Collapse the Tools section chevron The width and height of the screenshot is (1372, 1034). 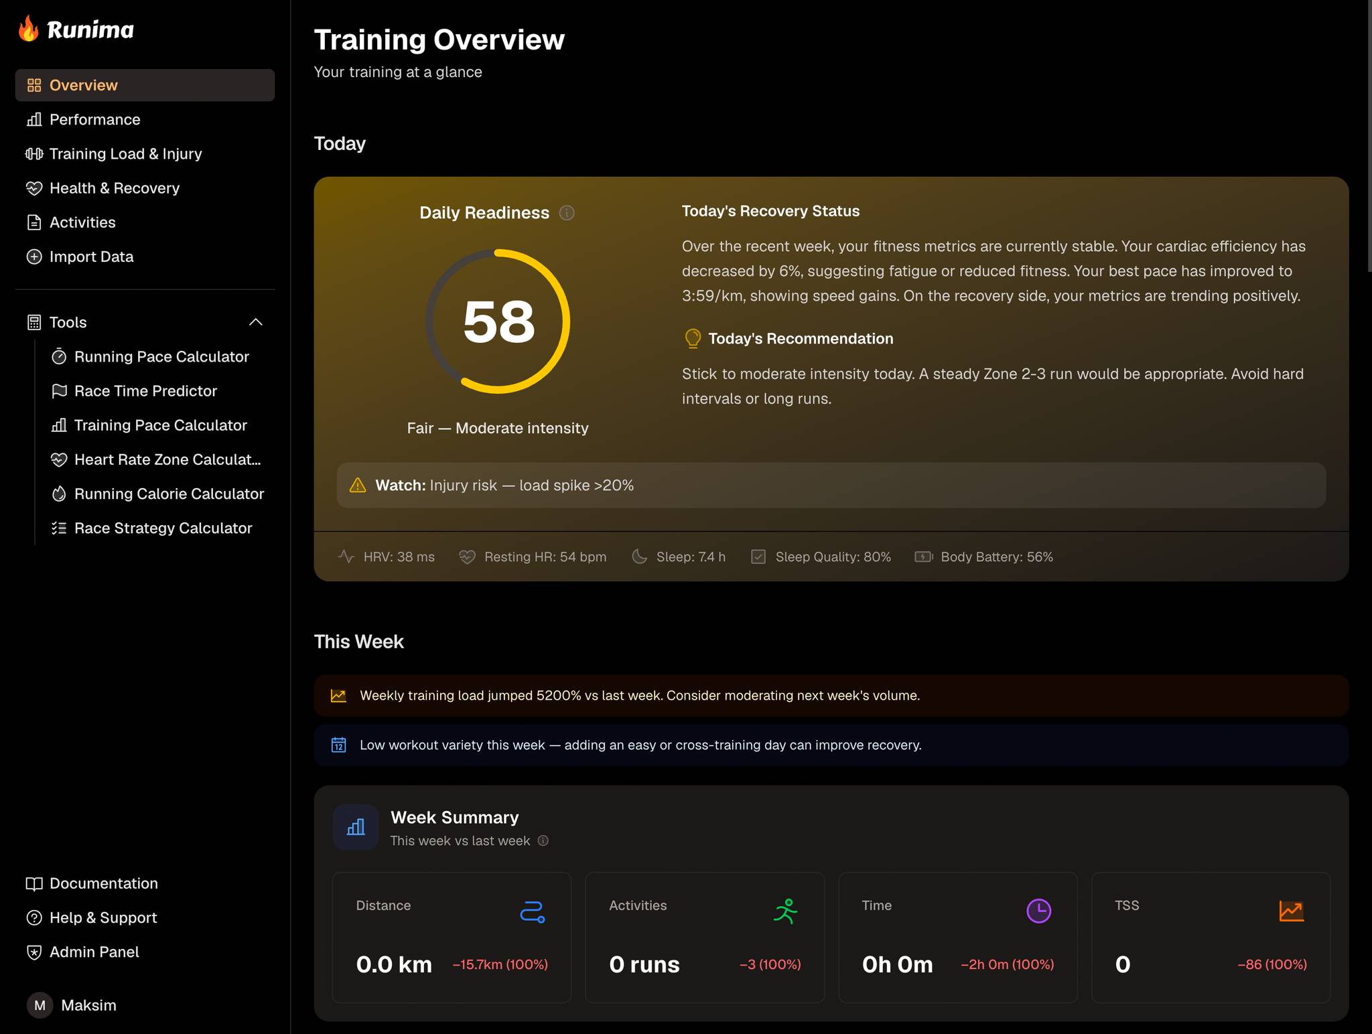(x=256, y=322)
